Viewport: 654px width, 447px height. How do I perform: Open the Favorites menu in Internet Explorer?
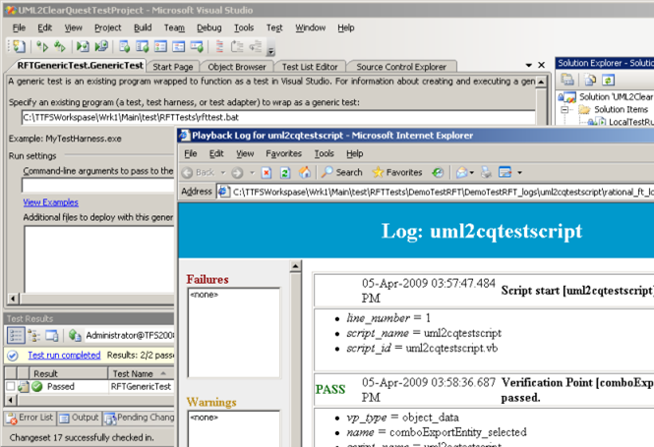283,153
